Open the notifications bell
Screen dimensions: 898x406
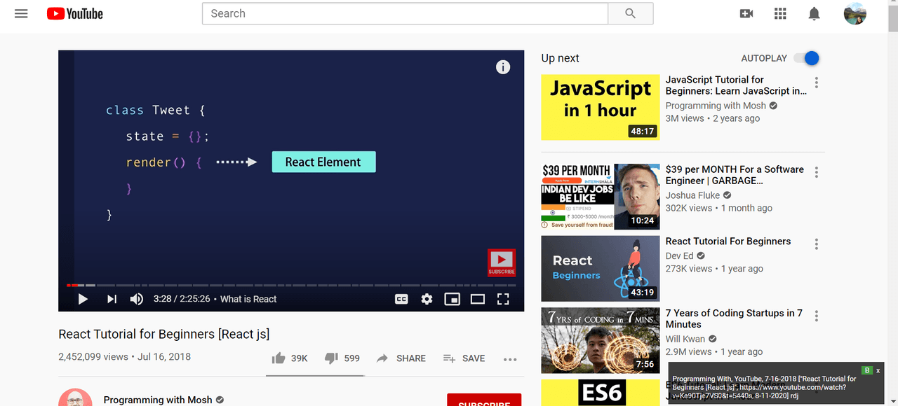[814, 13]
